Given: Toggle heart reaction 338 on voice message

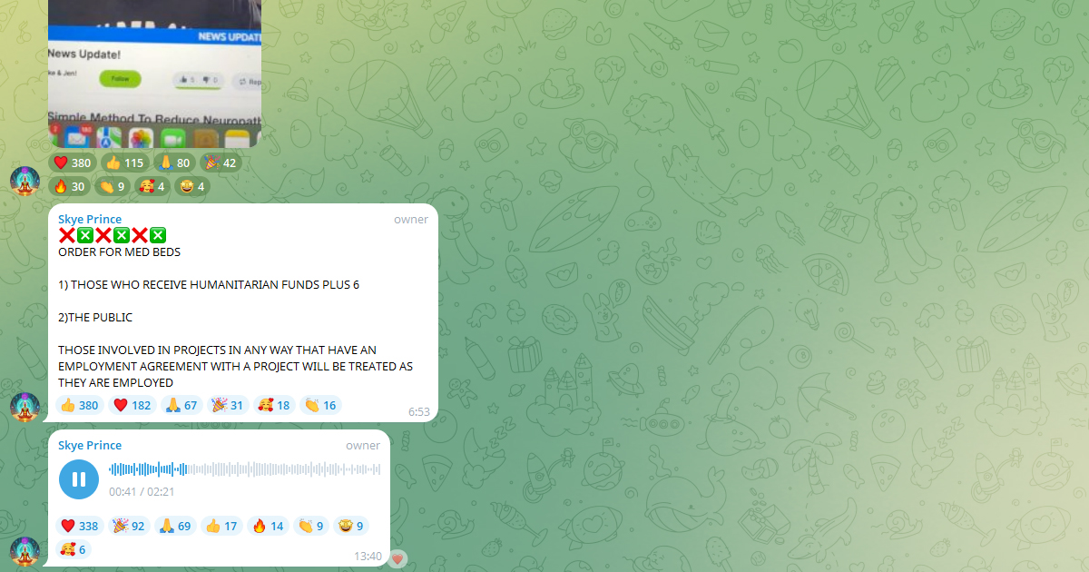Looking at the screenshot, I should 79,526.
